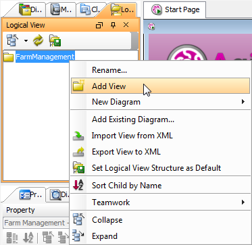The image size is (252, 245).
Task: Click the Add View folder icon
Action: click(78, 86)
